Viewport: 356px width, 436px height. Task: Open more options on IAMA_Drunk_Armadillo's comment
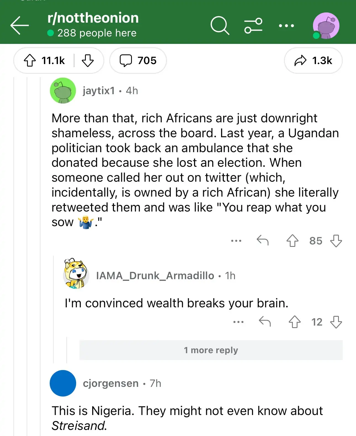coord(238,322)
